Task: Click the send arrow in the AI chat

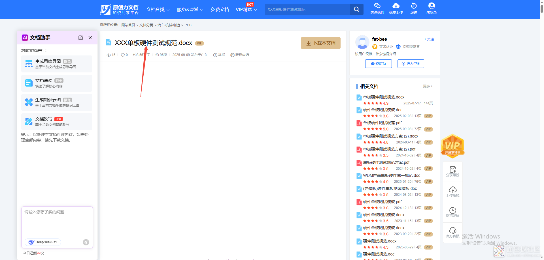Action: click(86, 242)
